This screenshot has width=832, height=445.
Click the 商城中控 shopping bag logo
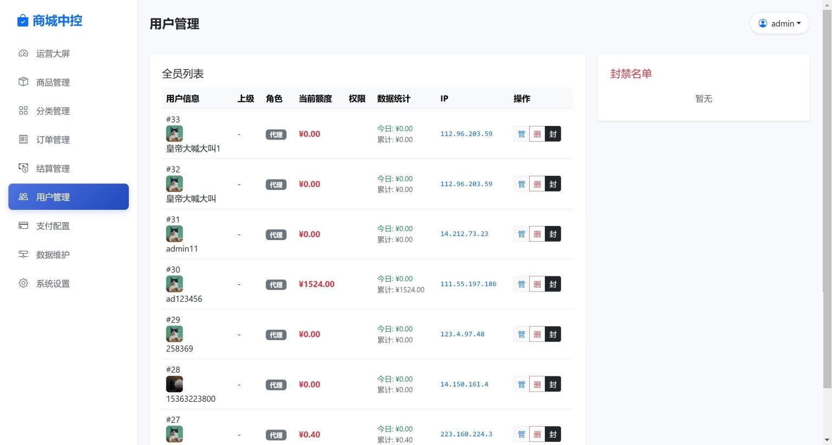pos(22,20)
